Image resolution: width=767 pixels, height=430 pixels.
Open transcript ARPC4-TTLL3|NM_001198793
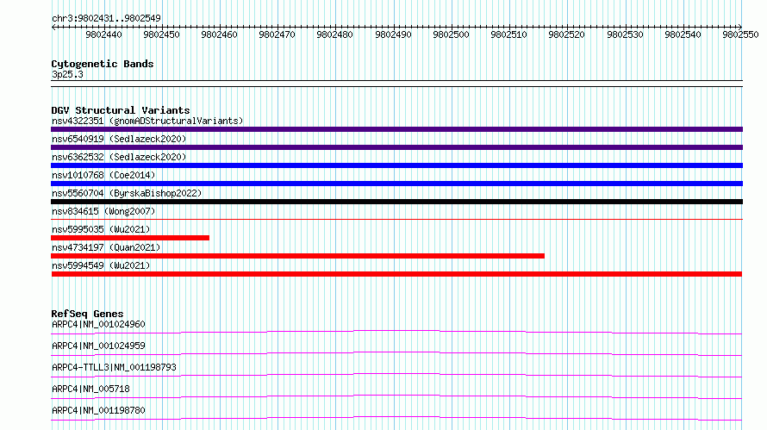(x=114, y=367)
